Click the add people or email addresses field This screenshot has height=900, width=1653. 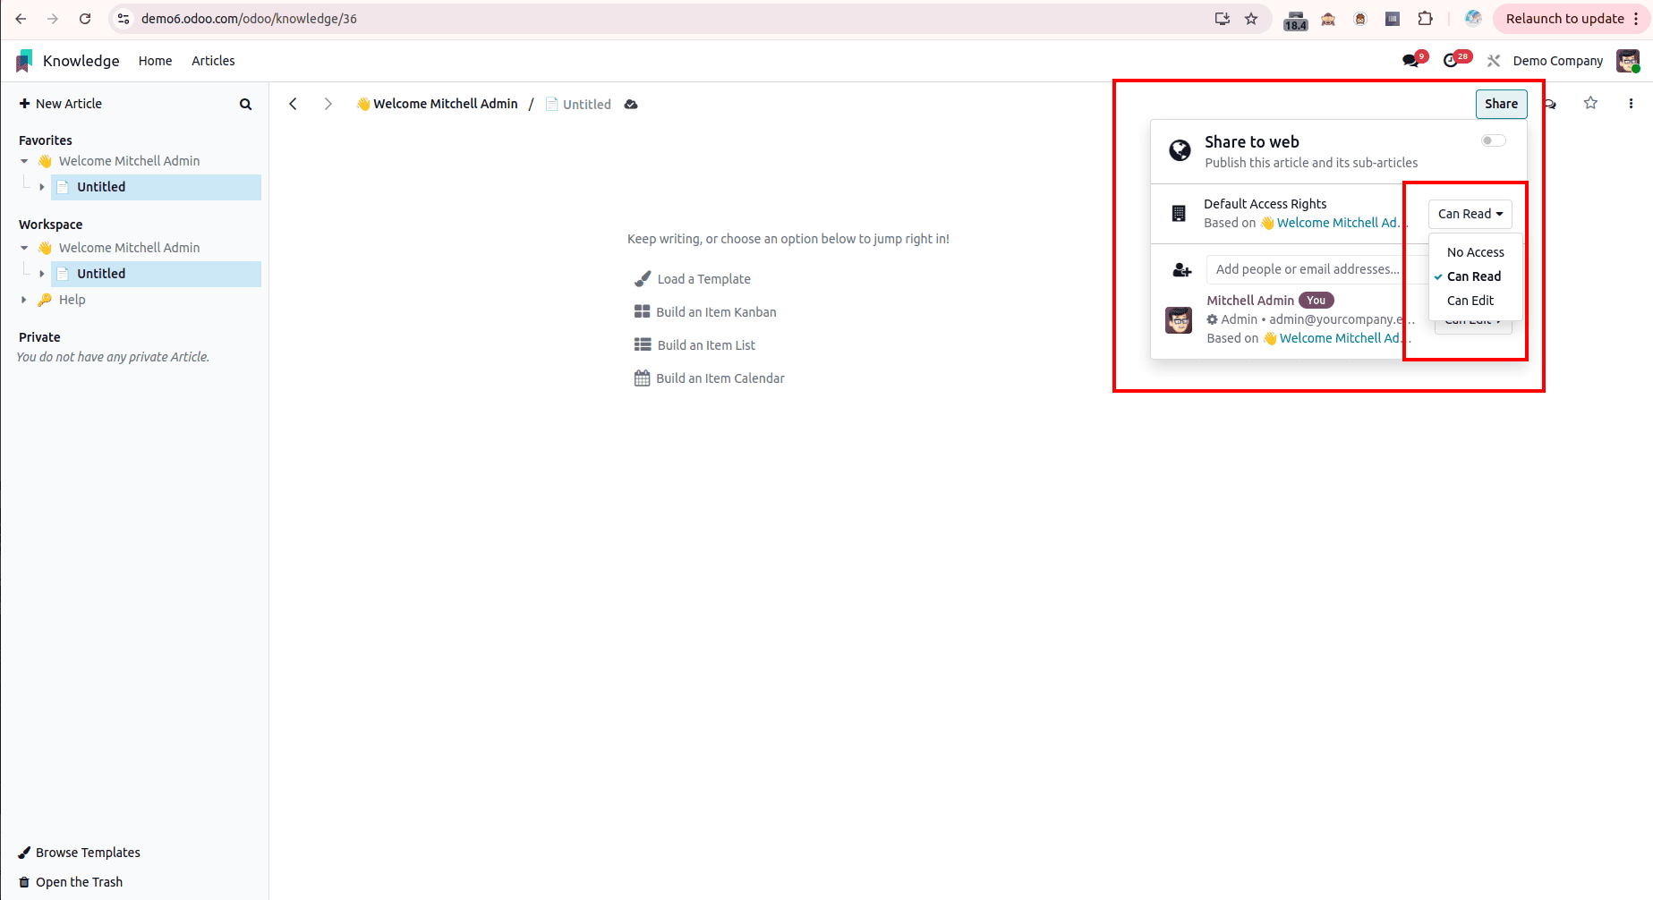coord(1307,269)
